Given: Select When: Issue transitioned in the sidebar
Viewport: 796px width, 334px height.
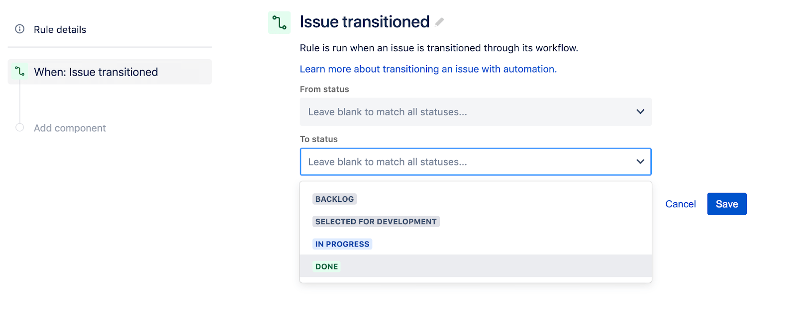Looking at the screenshot, I should pos(96,72).
